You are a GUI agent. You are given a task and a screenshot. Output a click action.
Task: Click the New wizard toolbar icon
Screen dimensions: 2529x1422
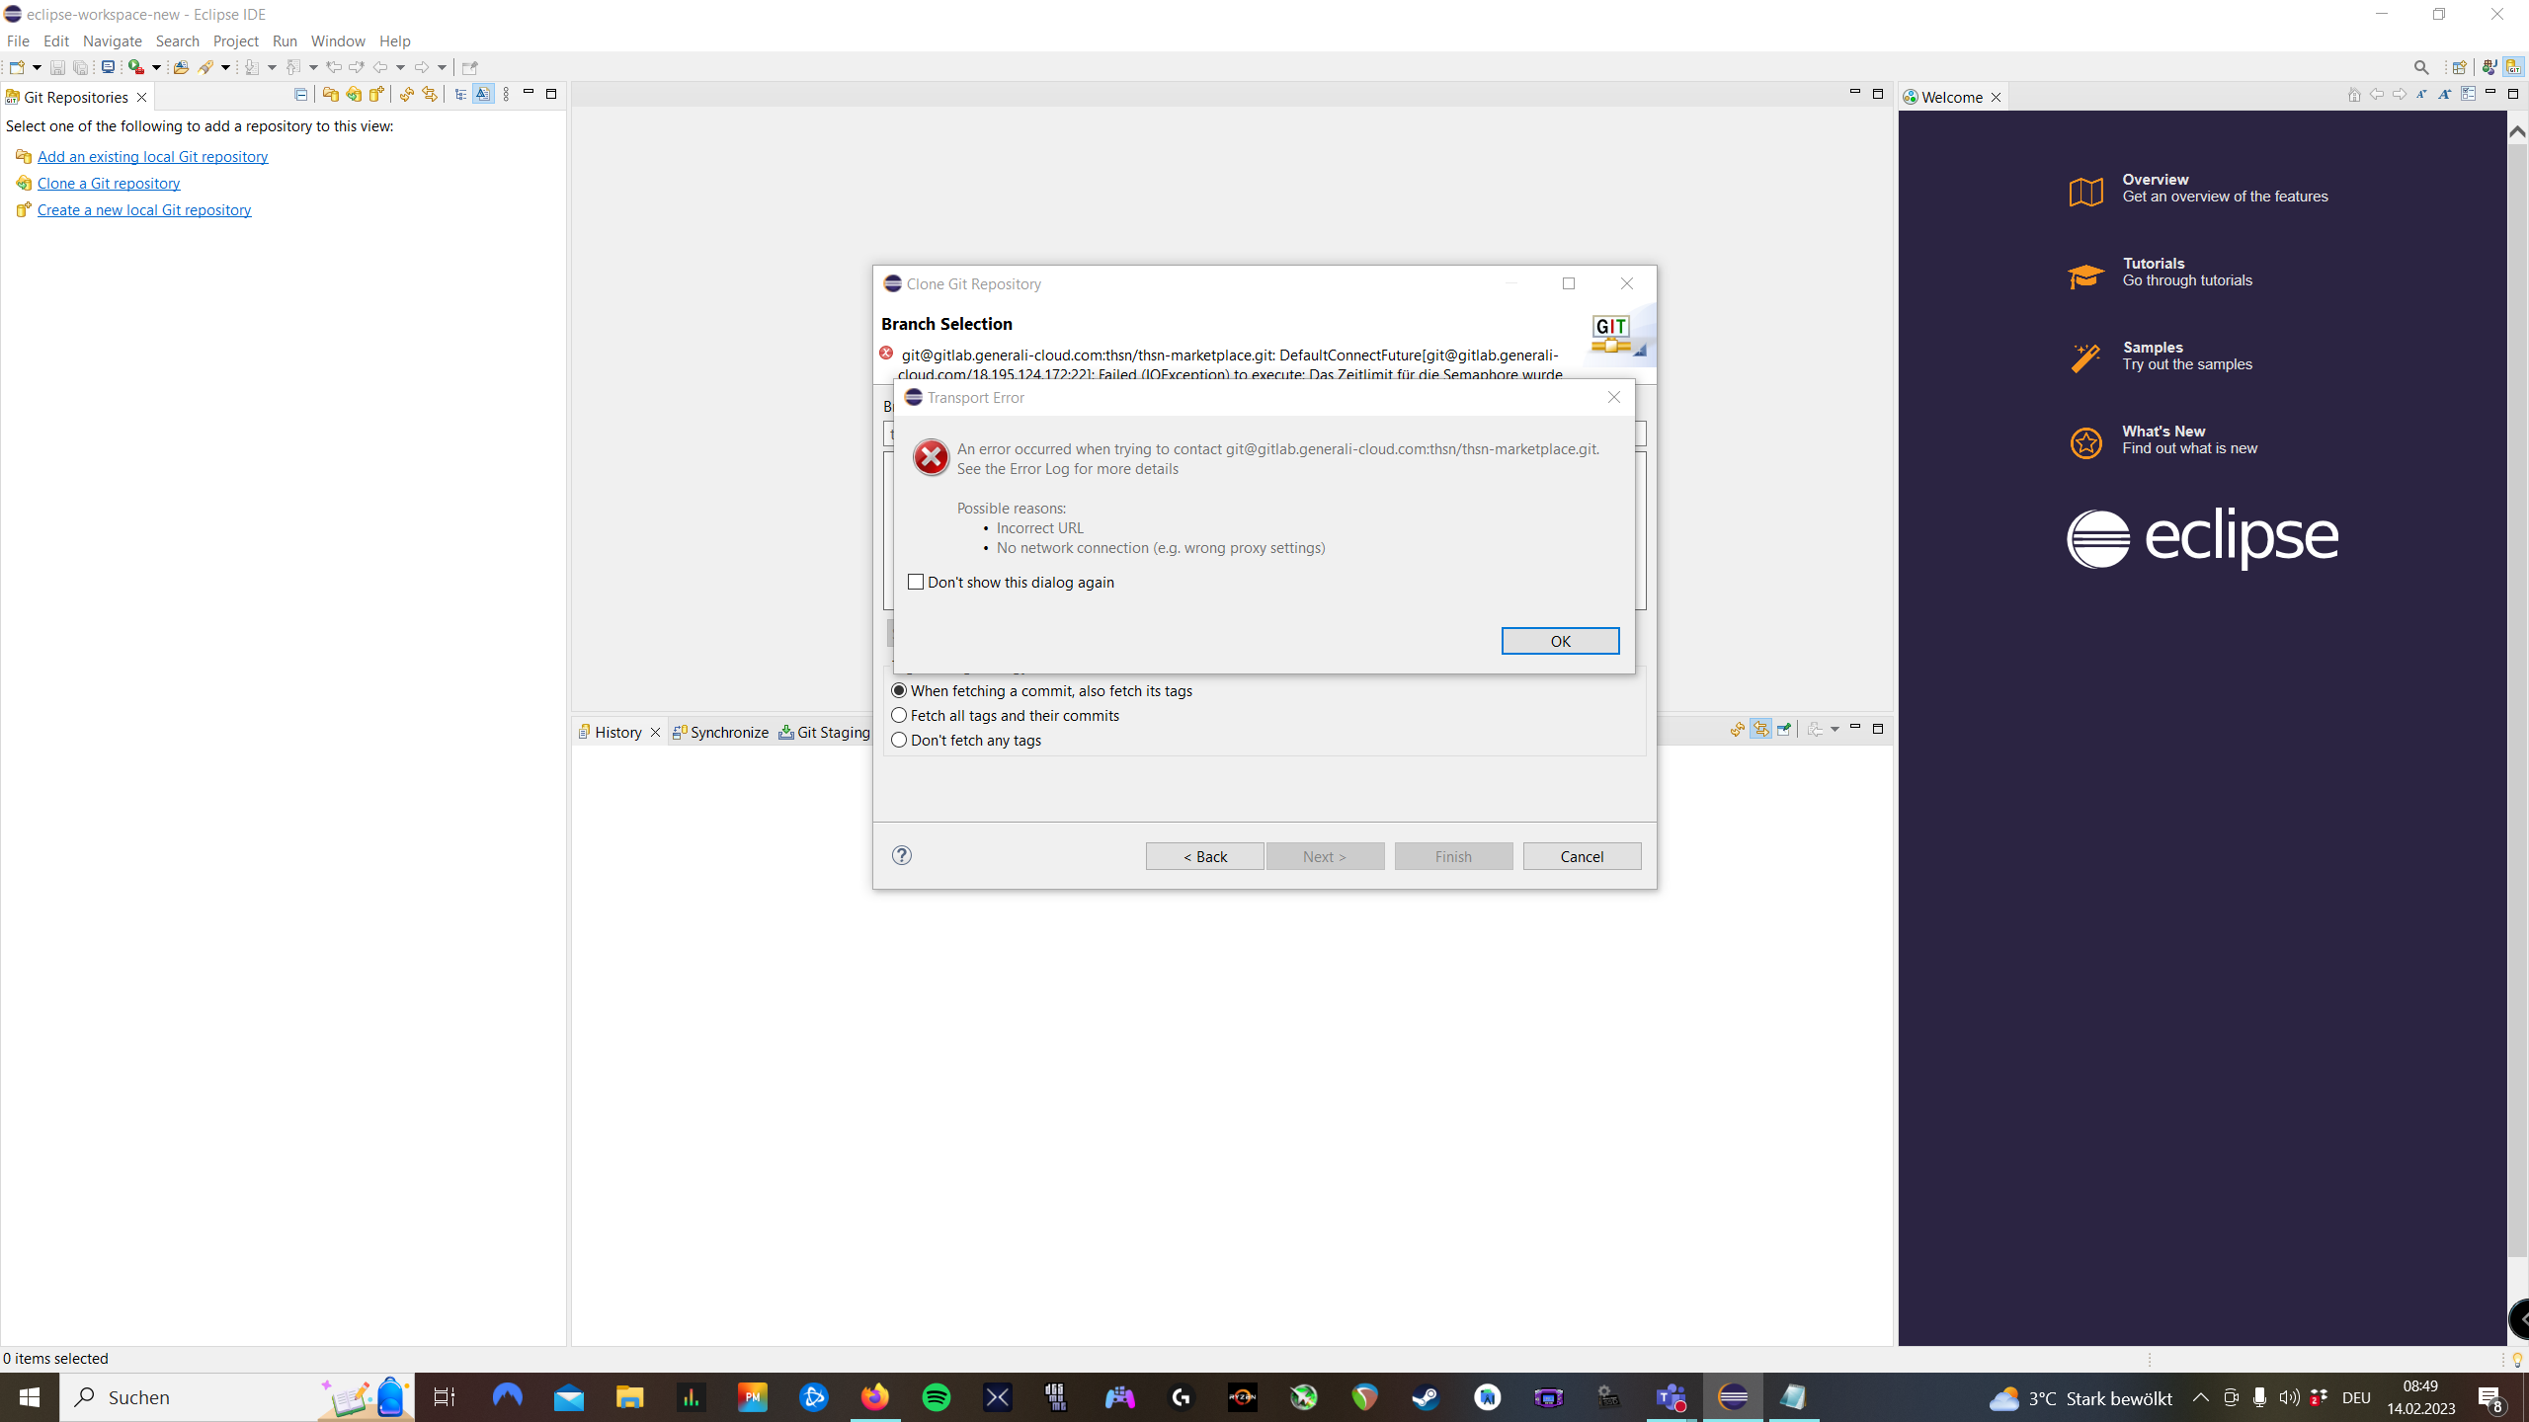click(16, 67)
